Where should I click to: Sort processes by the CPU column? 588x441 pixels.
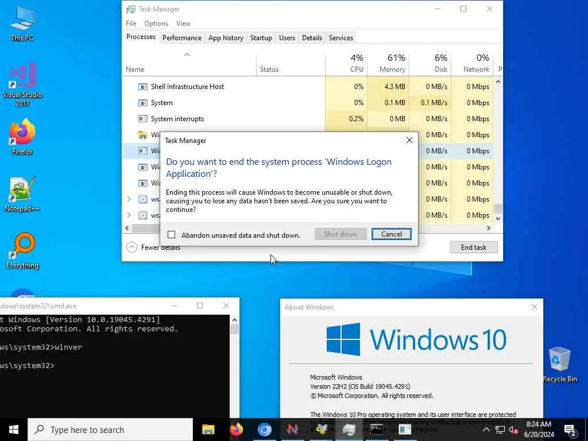346,64
